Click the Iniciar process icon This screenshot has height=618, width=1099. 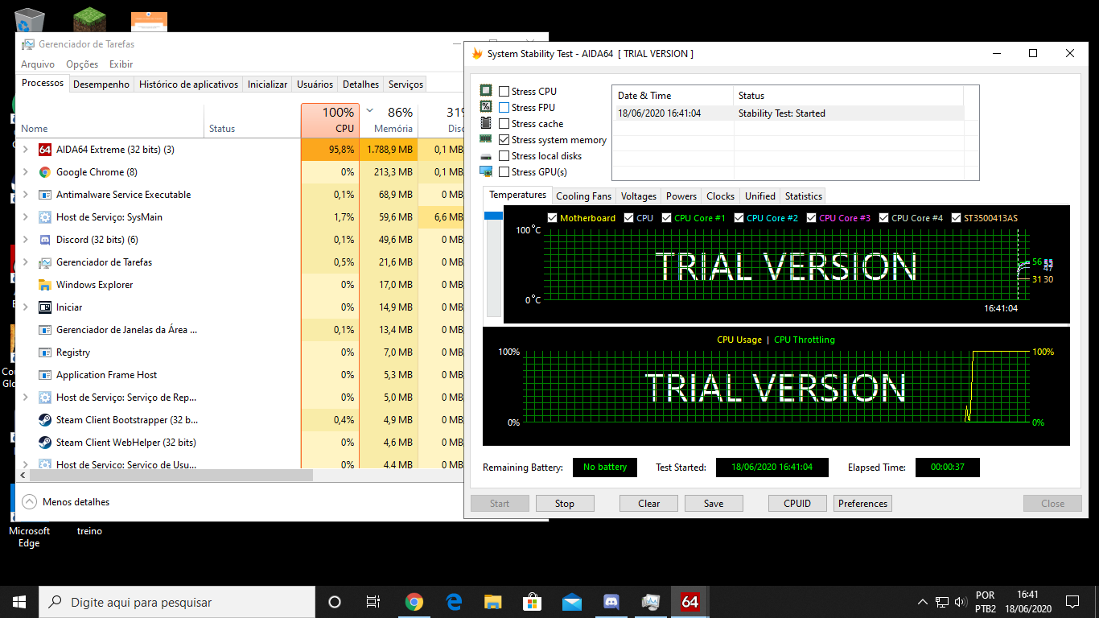[x=45, y=307]
